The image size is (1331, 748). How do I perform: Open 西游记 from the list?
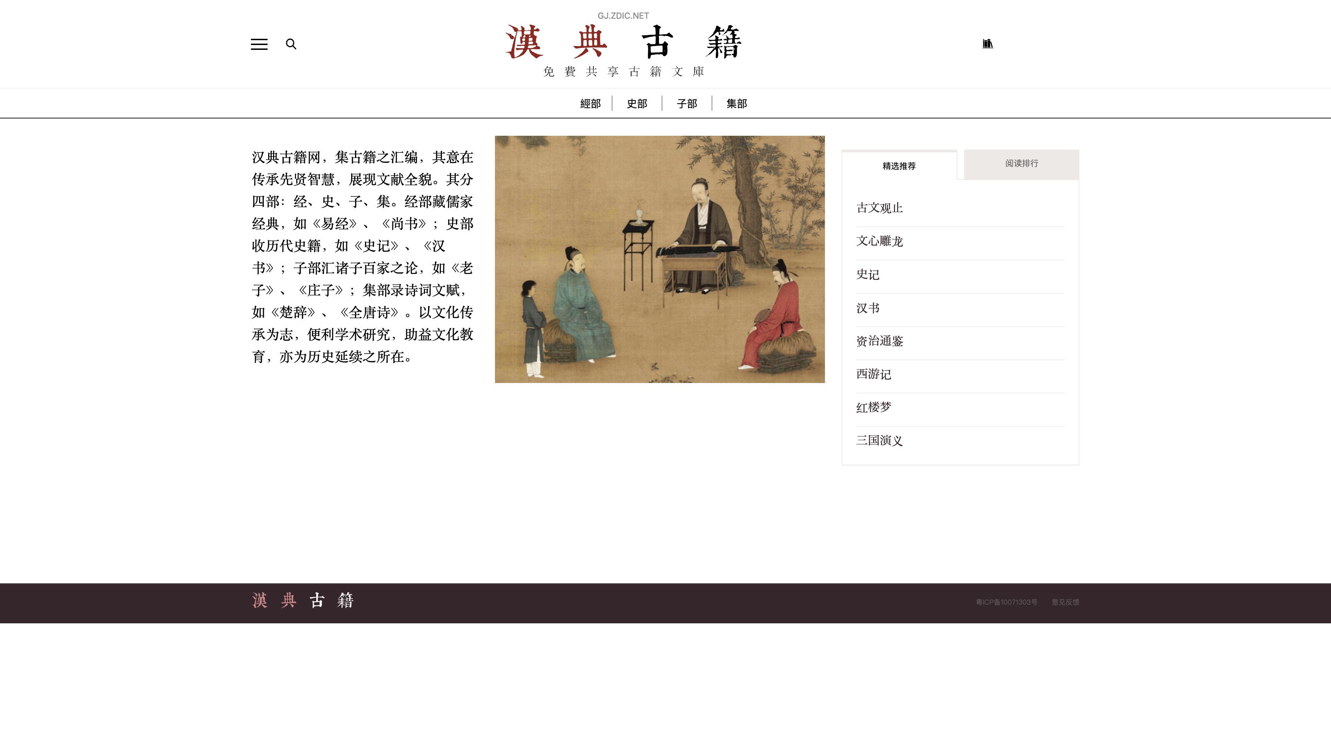coord(874,374)
